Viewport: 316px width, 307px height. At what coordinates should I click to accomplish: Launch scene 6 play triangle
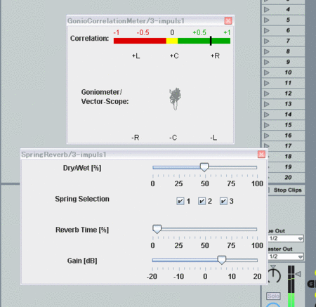[266, 30]
